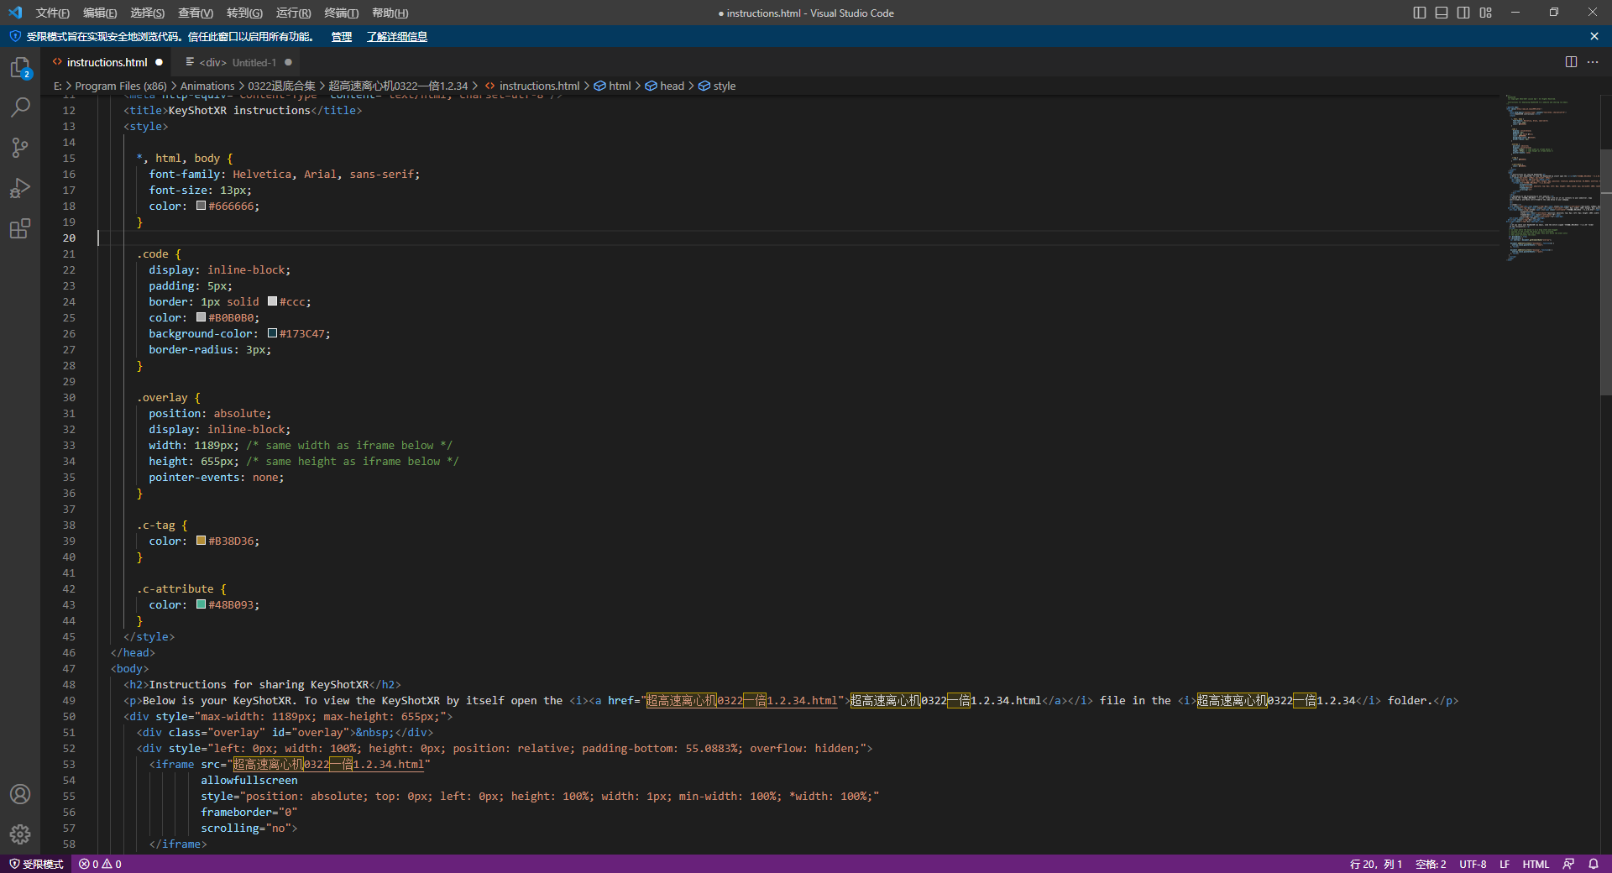This screenshot has height=873, width=1612.
Task: Open the Accounts icon in activity bar
Action: point(20,794)
